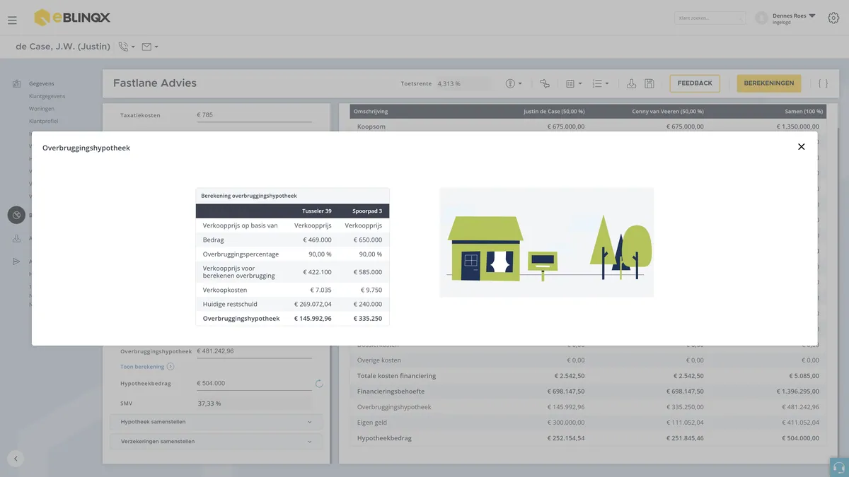Focus the Klant zoeken search field
The image size is (849, 477).
pos(710,18)
